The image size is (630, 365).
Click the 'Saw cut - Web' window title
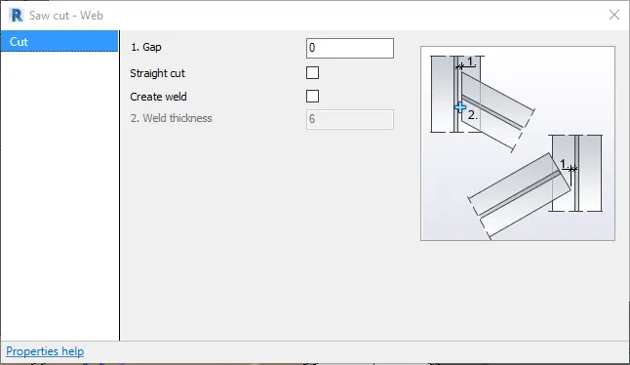coord(66,16)
